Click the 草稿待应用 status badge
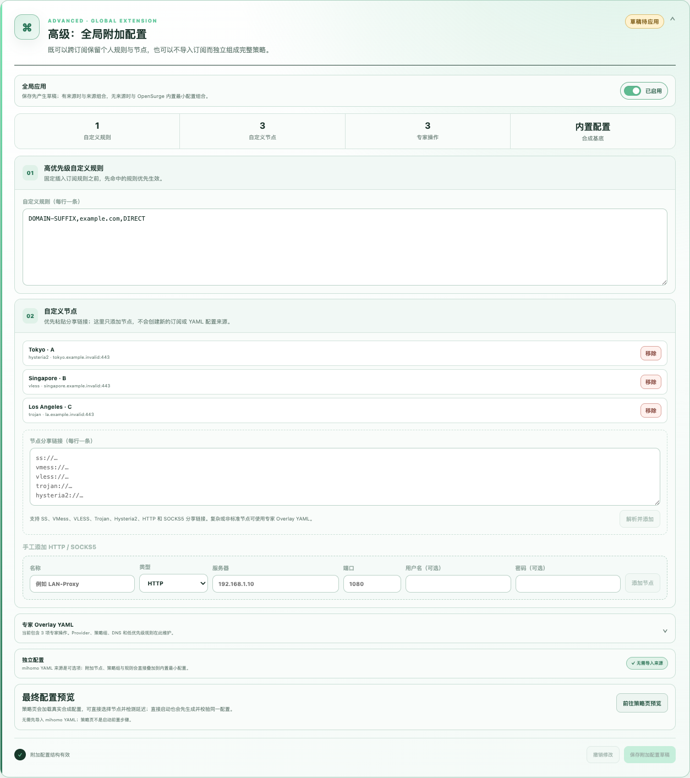The image size is (690, 778). pos(644,21)
